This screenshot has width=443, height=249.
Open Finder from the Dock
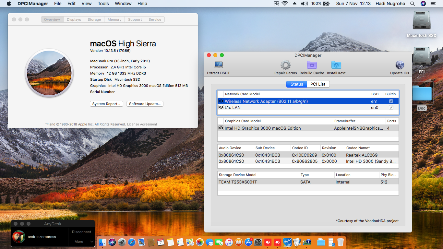[x=102, y=242]
